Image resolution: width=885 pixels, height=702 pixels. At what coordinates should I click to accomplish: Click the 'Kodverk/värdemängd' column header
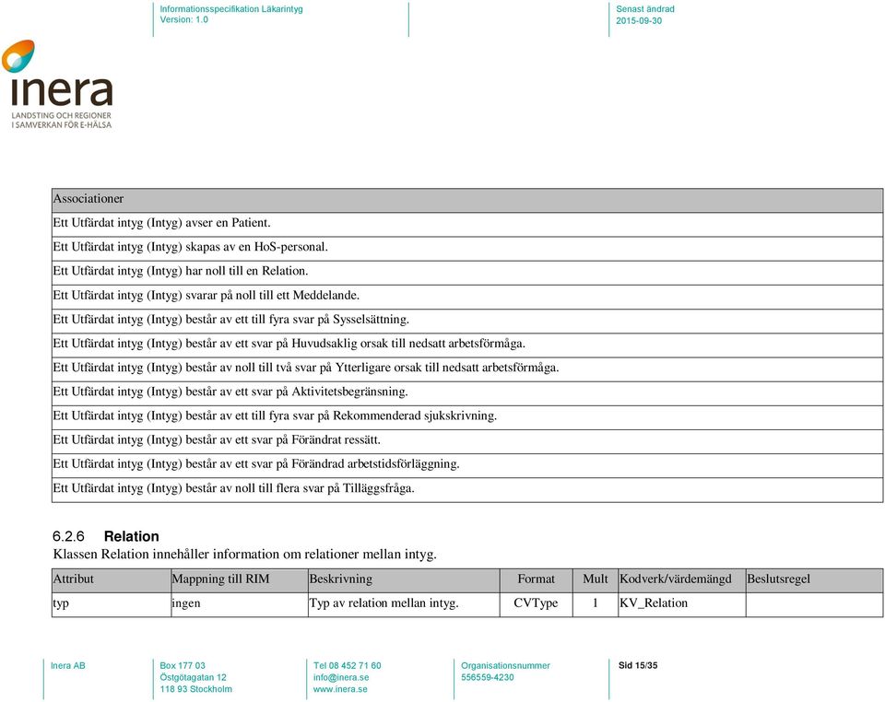tap(682, 580)
